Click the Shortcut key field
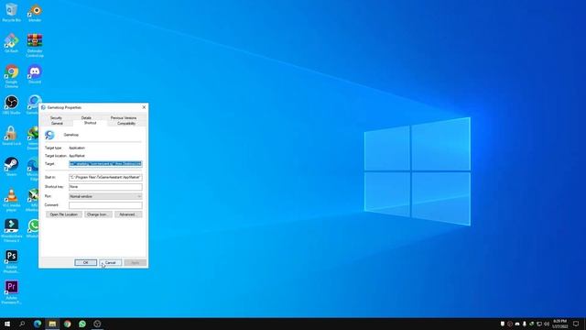The image size is (586, 330). [105, 187]
